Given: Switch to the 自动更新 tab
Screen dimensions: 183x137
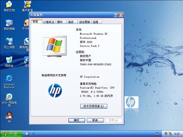Looking at the screenshot, I should 85,22.
